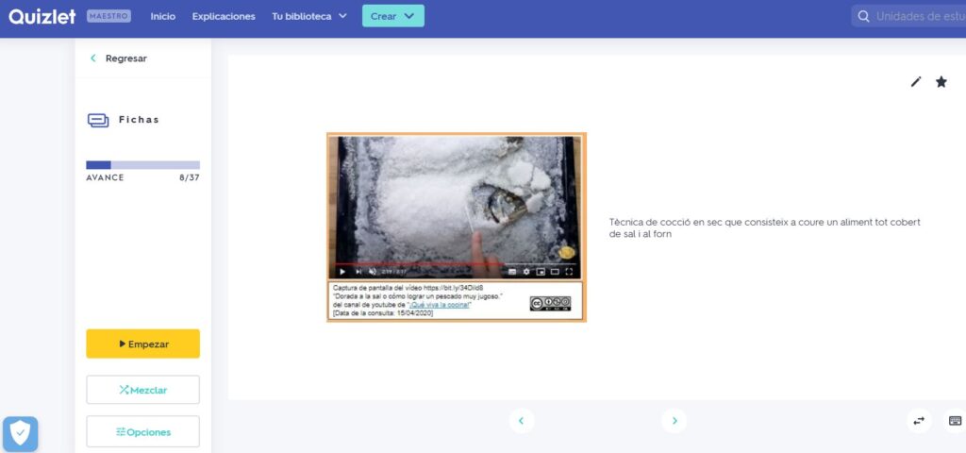Go back using Regresar
This screenshot has height=453, width=966.
(119, 59)
